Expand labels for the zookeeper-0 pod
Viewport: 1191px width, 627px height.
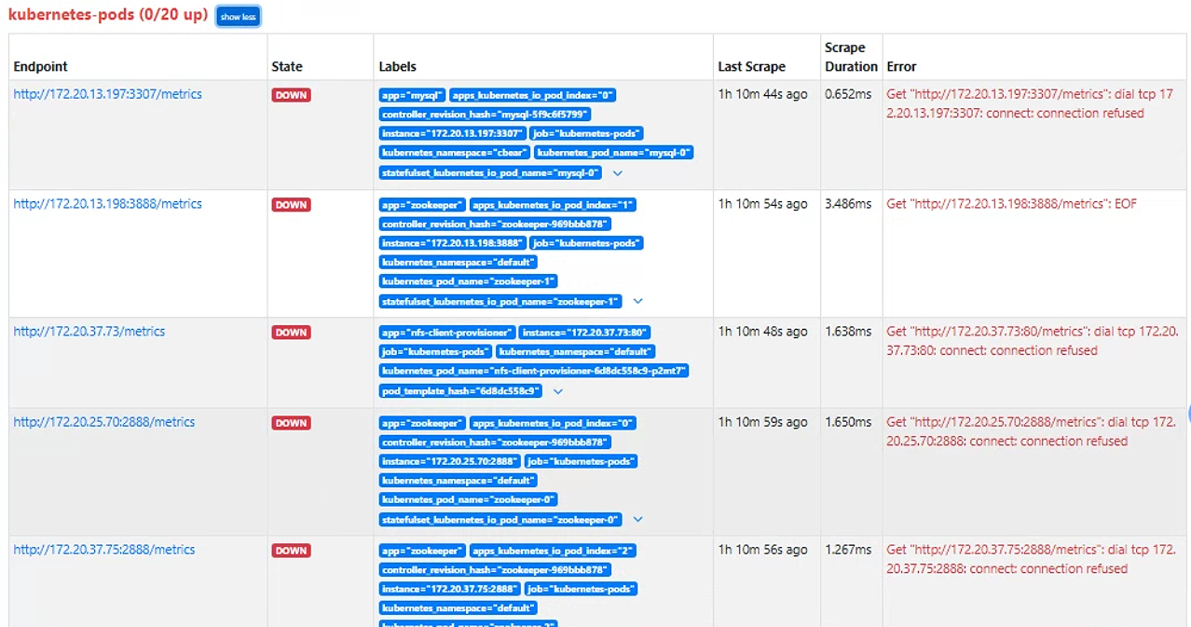pos(638,519)
